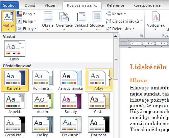This screenshot has width=169, height=138.
Task: Click the Orientace page orientation icon
Action: coord(64,17)
